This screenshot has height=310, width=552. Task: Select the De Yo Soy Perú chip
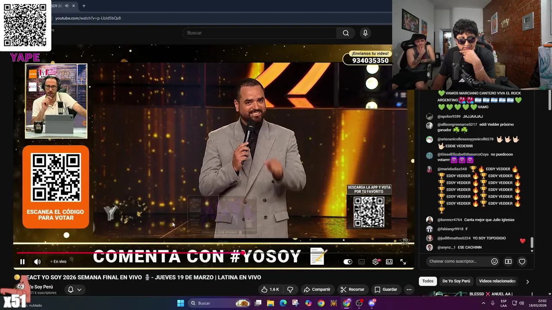tap(456, 281)
